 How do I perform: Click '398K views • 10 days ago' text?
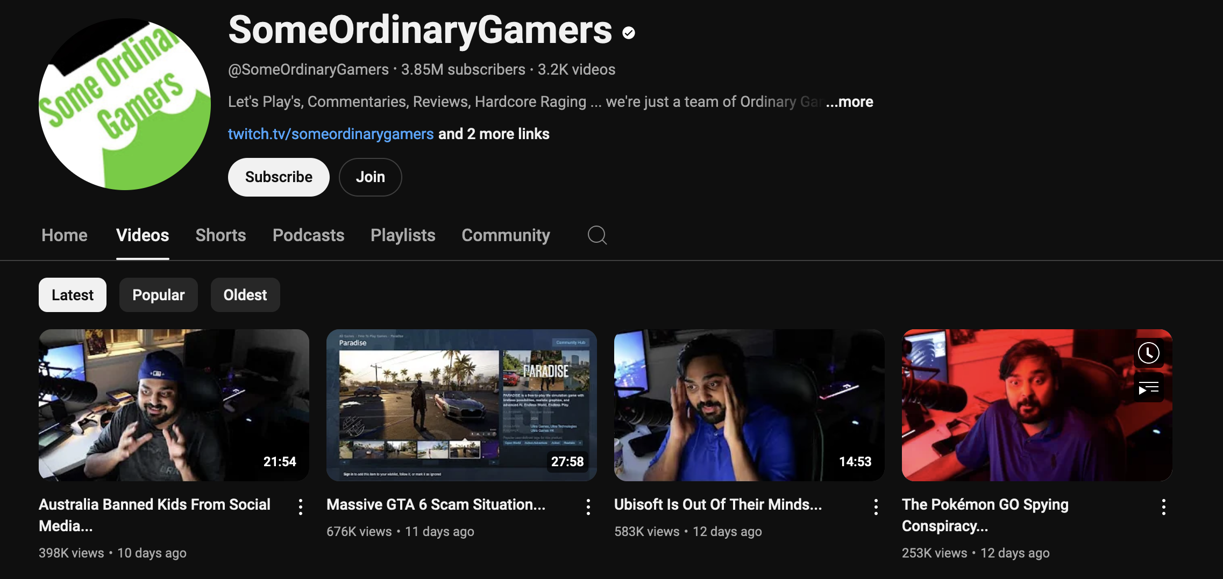pos(112,553)
